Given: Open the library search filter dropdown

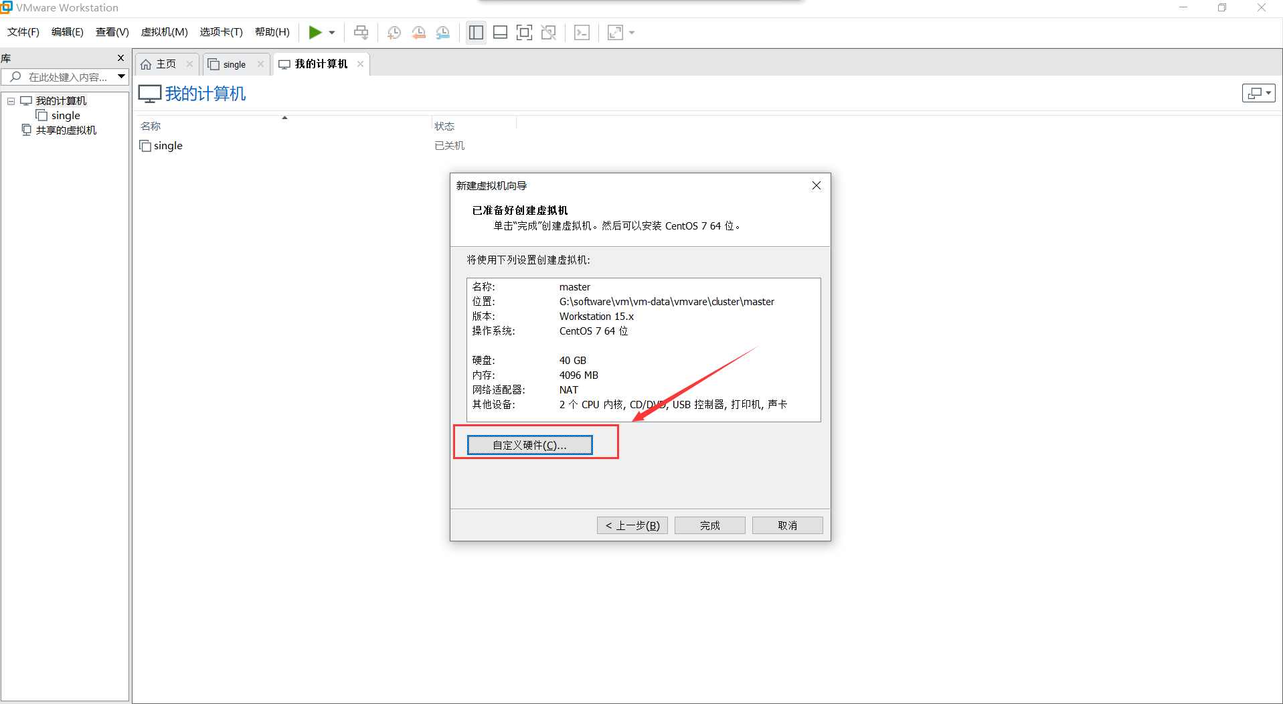Looking at the screenshot, I should [x=121, y=76].
